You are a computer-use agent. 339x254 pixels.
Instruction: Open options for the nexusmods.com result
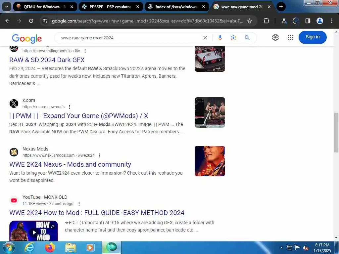pyautogui.click(x=99, y=155)
